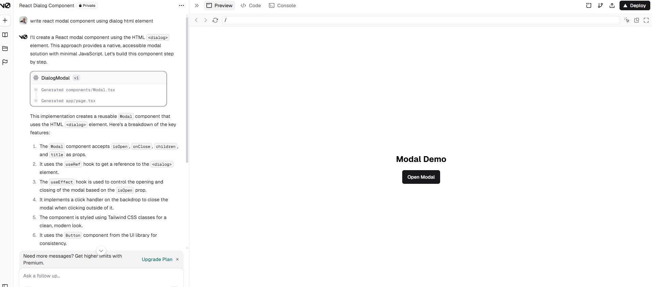Dismiss the Premium upgrade banner
The image size is (652, 287).
click(177, 259)
